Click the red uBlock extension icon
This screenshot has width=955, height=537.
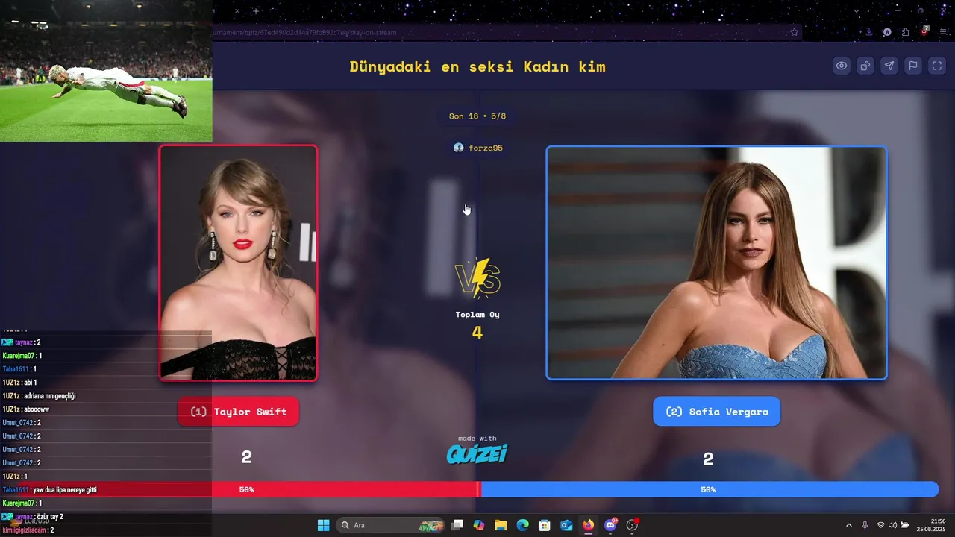coord(925,31)
